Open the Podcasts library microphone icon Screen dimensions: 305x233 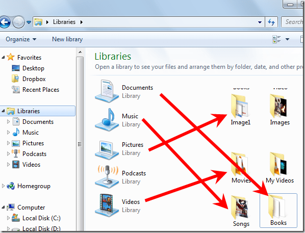click(107, 176)
